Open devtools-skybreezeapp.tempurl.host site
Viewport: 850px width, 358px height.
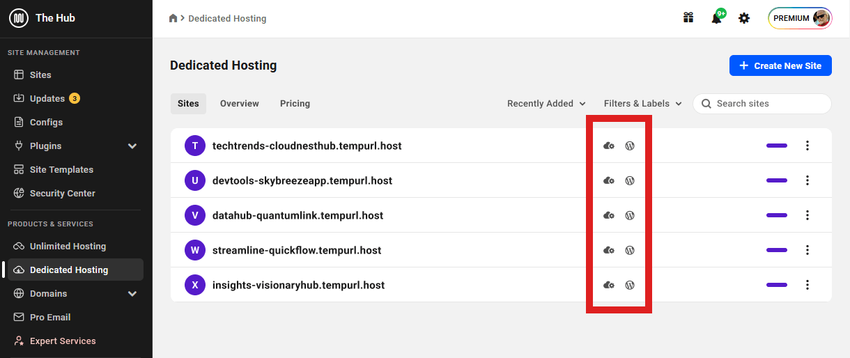point(302,180)
